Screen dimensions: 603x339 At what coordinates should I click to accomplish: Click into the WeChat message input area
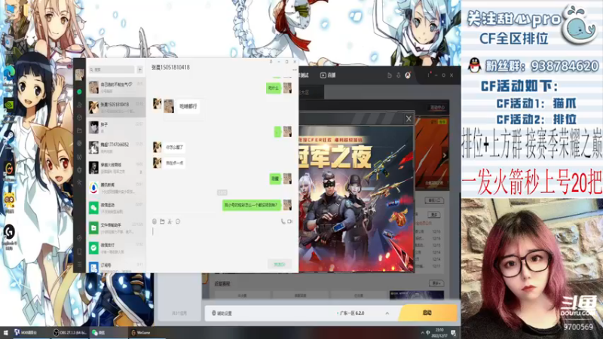coord(222,242)
